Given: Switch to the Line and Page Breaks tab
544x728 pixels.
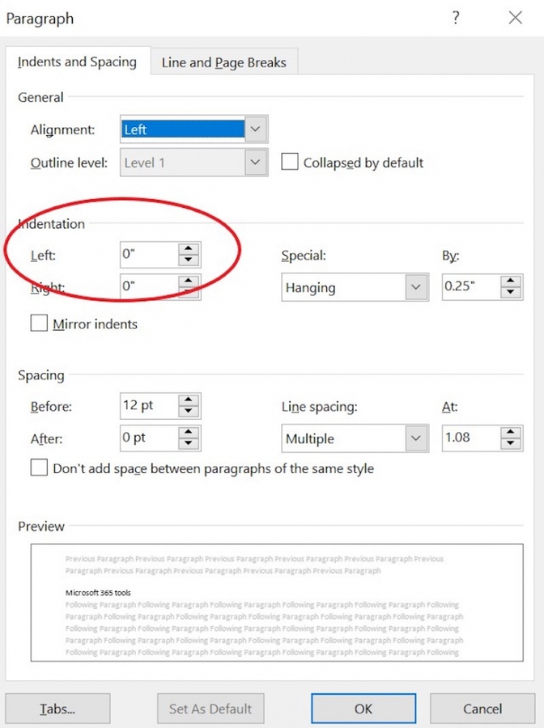Looking at the screenshot, I should 224,61.
